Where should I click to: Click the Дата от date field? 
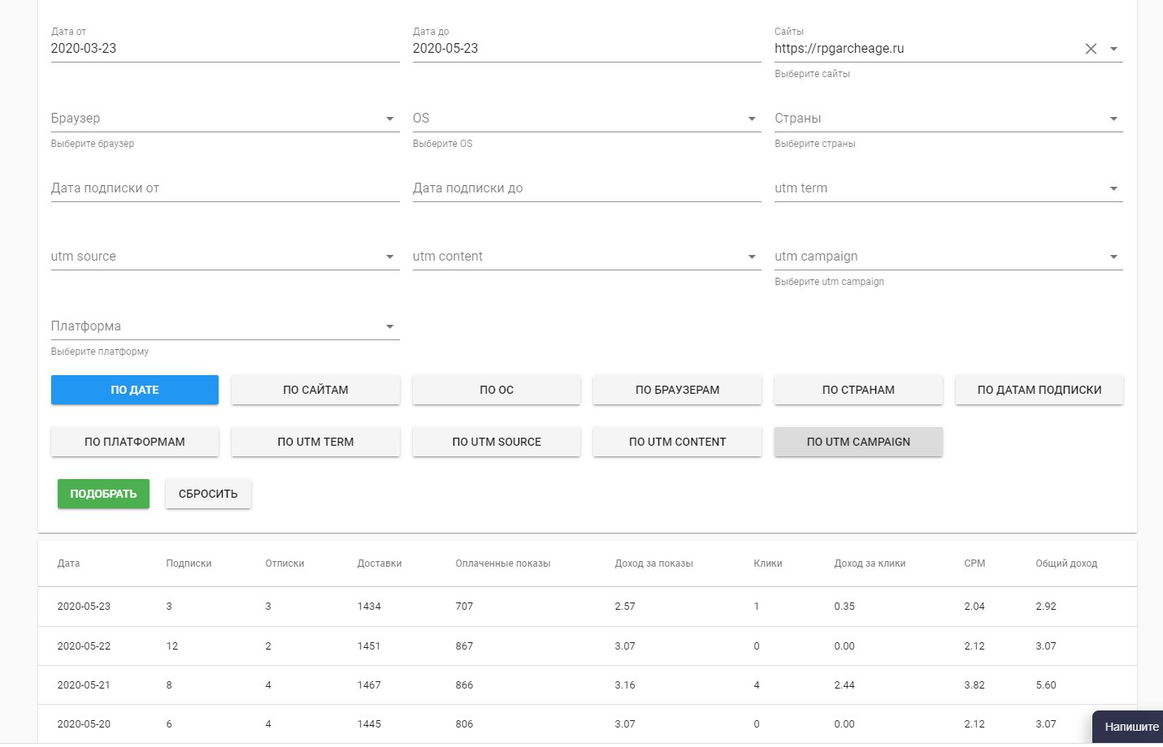point(224,49)
